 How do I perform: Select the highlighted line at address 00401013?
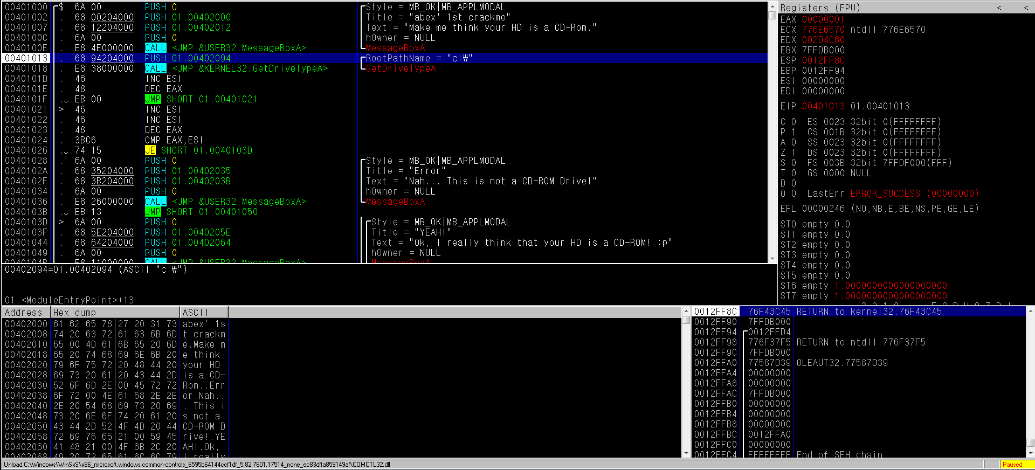point(385,58)
